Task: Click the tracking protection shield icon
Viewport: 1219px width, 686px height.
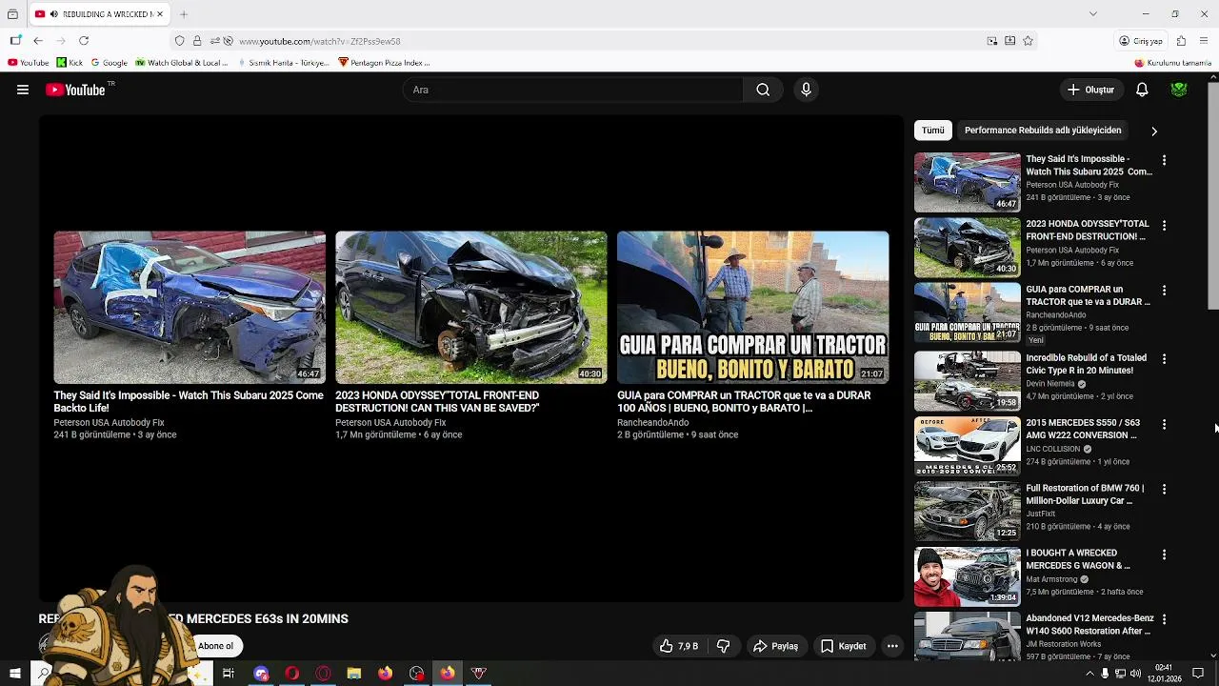Action: pos(179,41)
